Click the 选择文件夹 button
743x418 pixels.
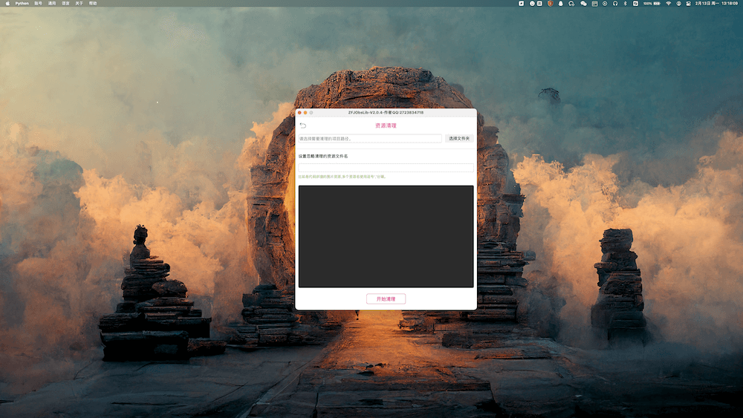(x=459, y=139)
